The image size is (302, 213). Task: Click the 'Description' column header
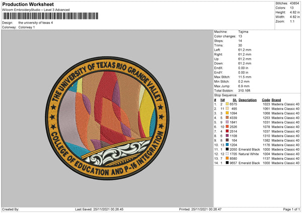pos(248,100)
